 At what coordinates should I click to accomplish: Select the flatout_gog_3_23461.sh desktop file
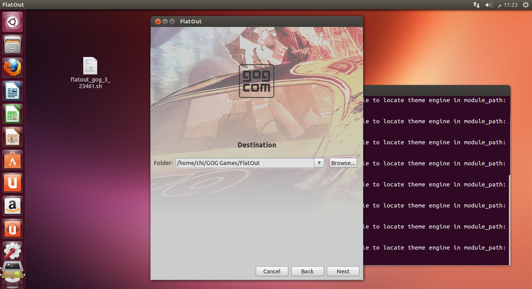(x=90, y=73)
